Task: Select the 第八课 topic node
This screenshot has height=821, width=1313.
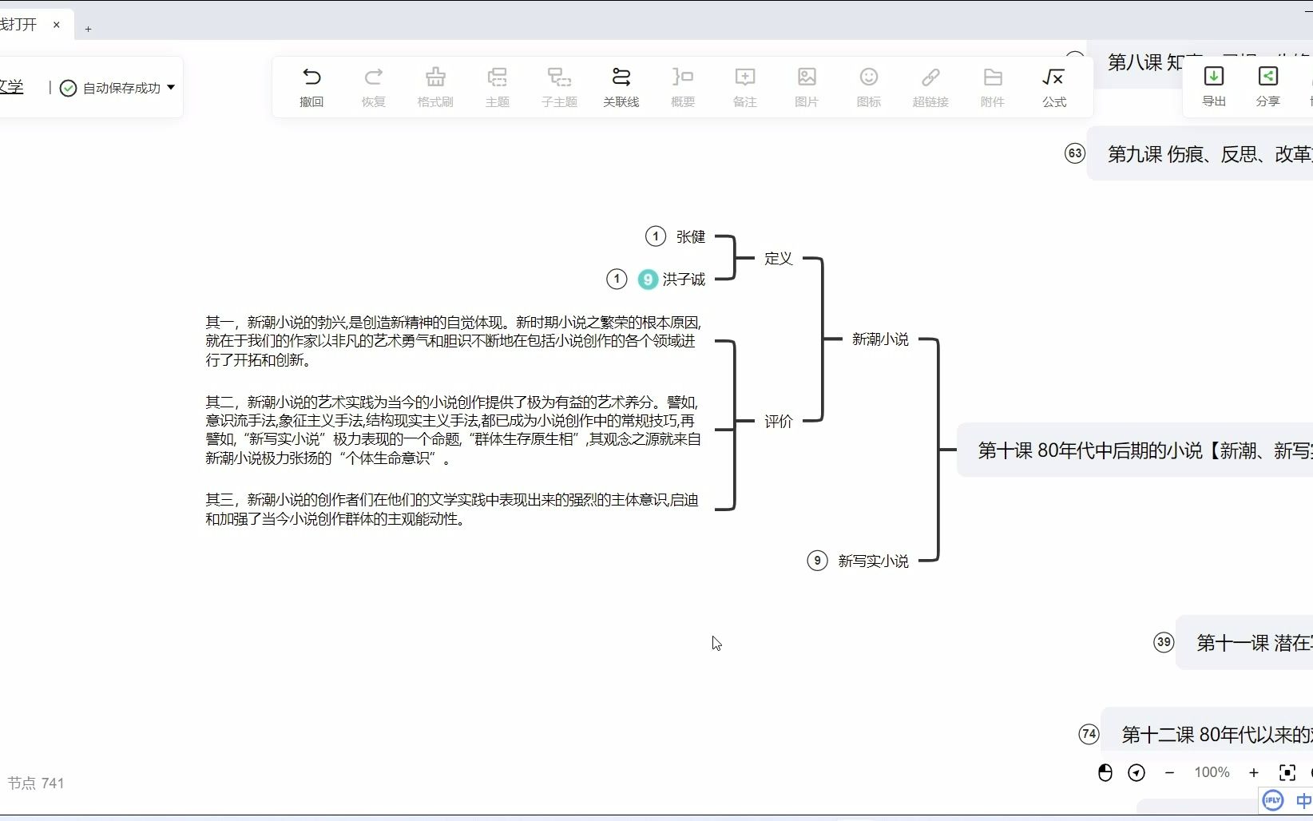Action: coord(1136,65)
